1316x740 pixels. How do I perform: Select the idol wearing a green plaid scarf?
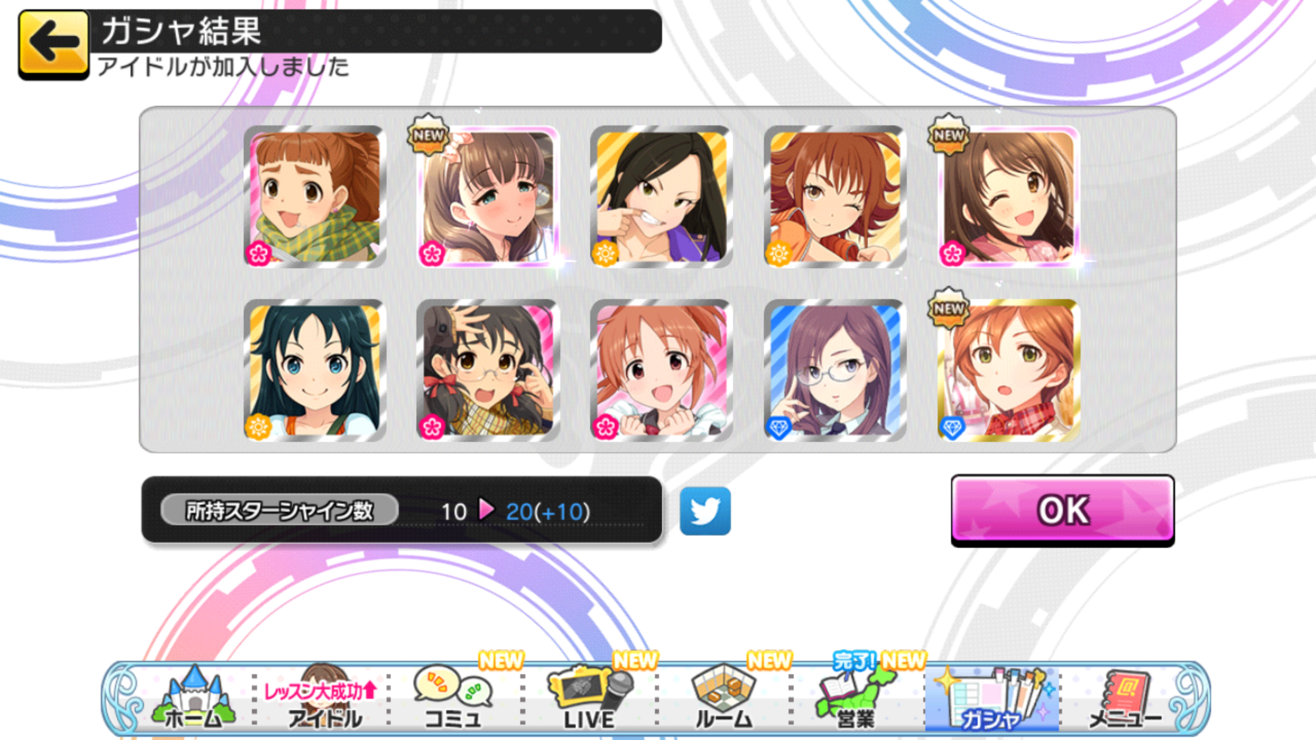tap(315, 197)
